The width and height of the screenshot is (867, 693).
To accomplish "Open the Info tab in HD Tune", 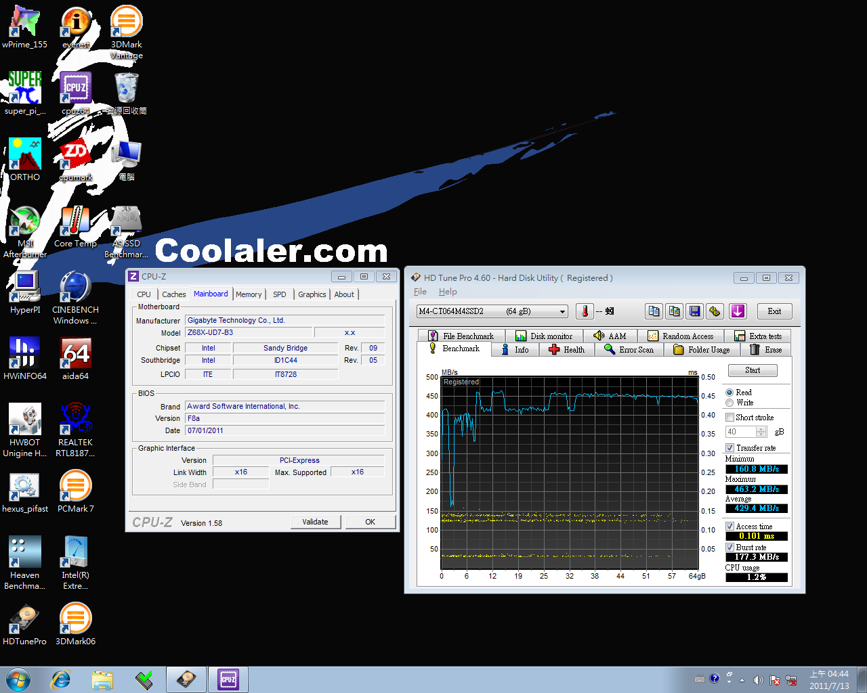I will (x=514, y=350).
